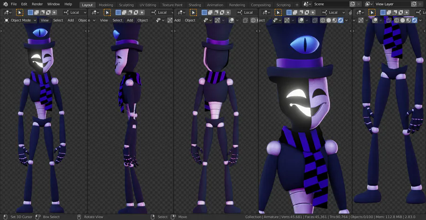Open the Help menu
426x220 pixels.
[x=68, y=4]
